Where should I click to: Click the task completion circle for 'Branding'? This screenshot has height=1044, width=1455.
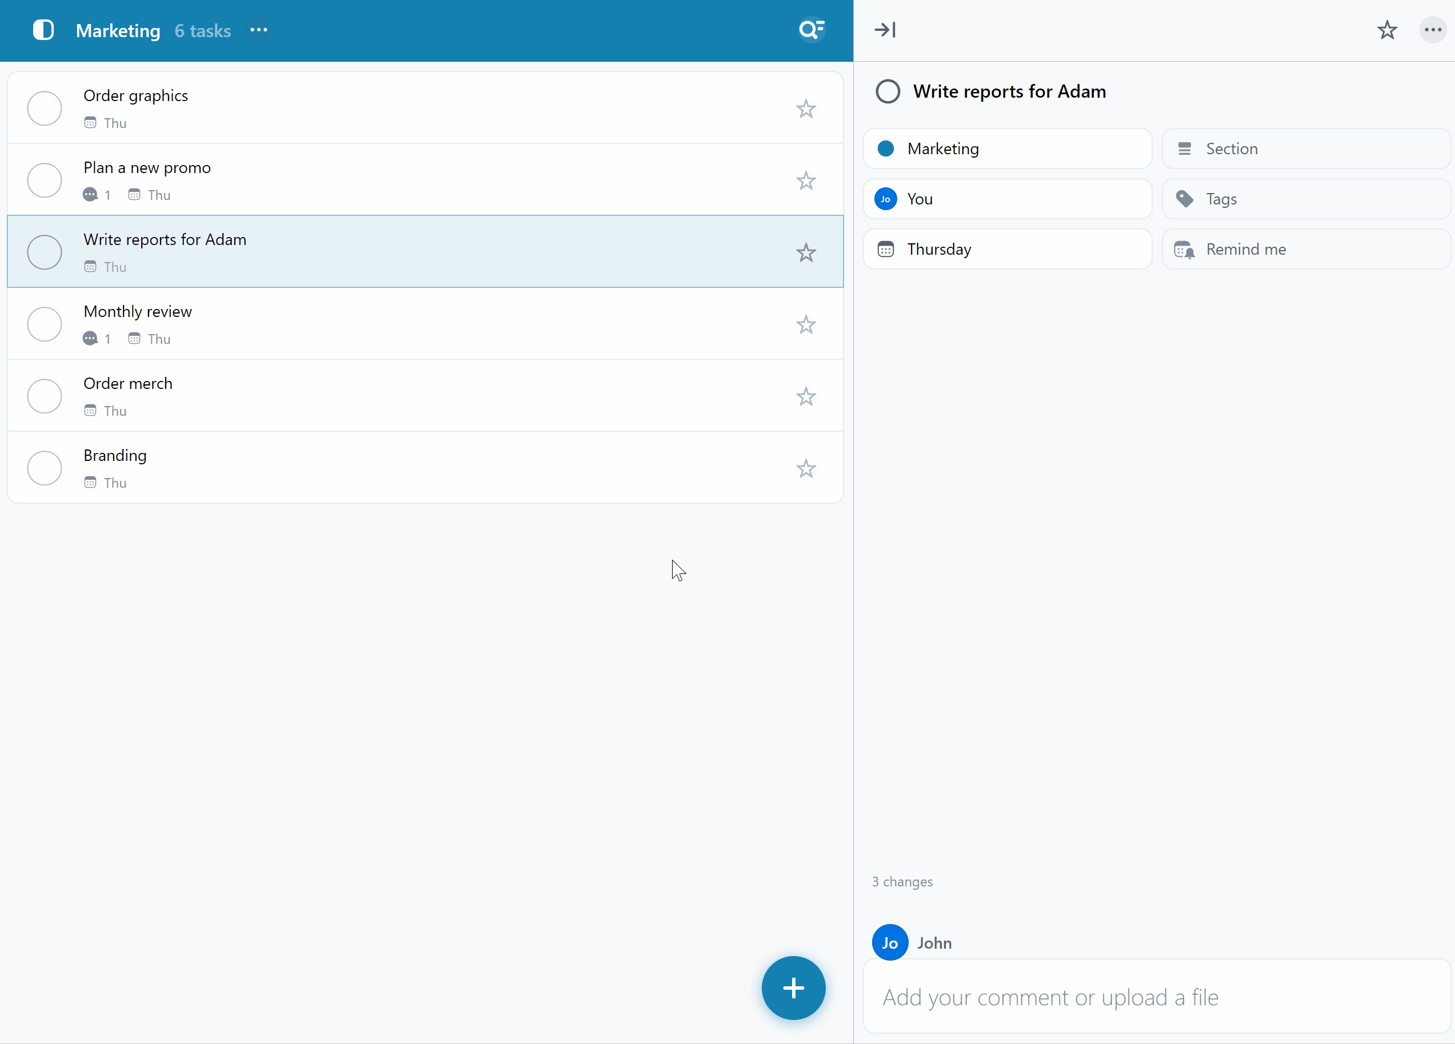point(44,467)
